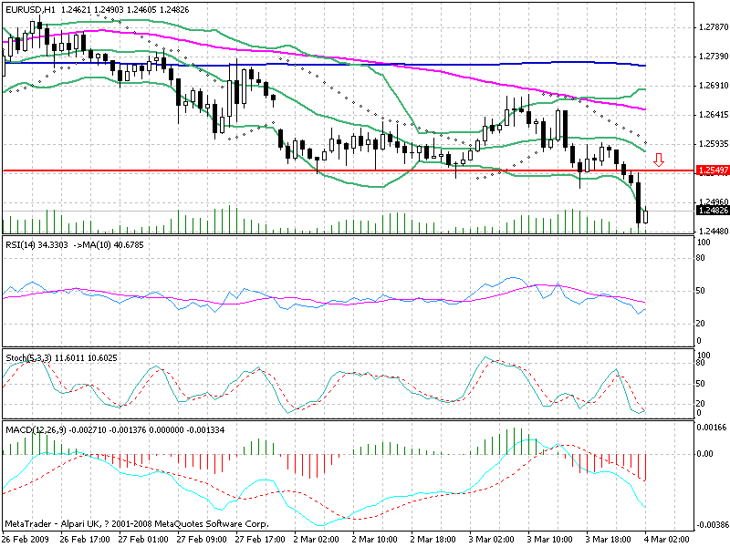The height and width of the screenshot is (547, 730).
Task: Click the 3 Mar 02:00 time label
Action: click(x=492, y=540)
